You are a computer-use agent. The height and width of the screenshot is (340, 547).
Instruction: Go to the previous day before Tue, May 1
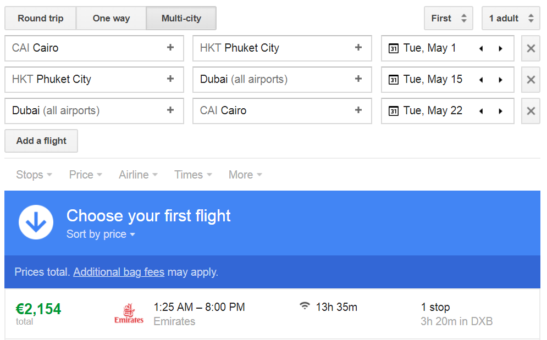481,48
